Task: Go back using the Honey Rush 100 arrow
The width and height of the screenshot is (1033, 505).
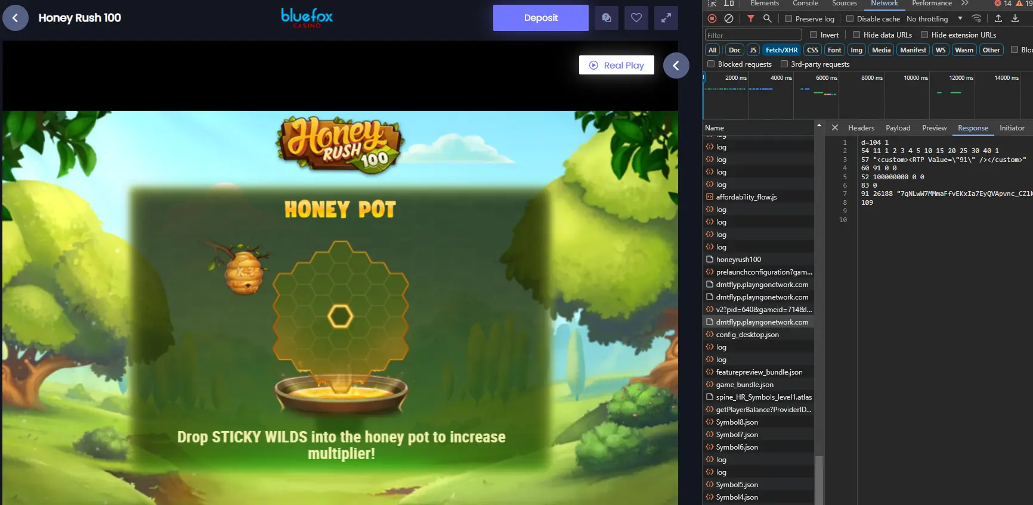Action: coord(16,18)
